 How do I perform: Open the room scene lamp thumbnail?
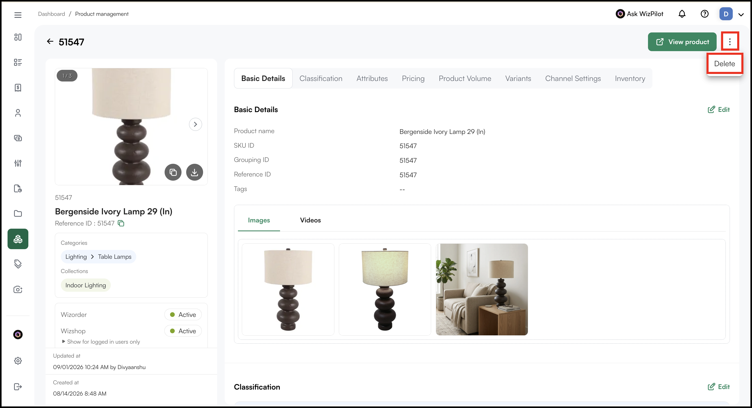(x=482, y=289)
